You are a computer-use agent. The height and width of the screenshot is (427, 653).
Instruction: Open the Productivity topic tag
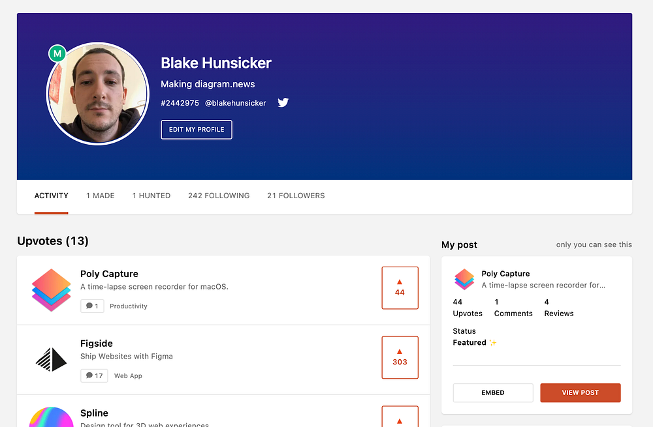129,306
